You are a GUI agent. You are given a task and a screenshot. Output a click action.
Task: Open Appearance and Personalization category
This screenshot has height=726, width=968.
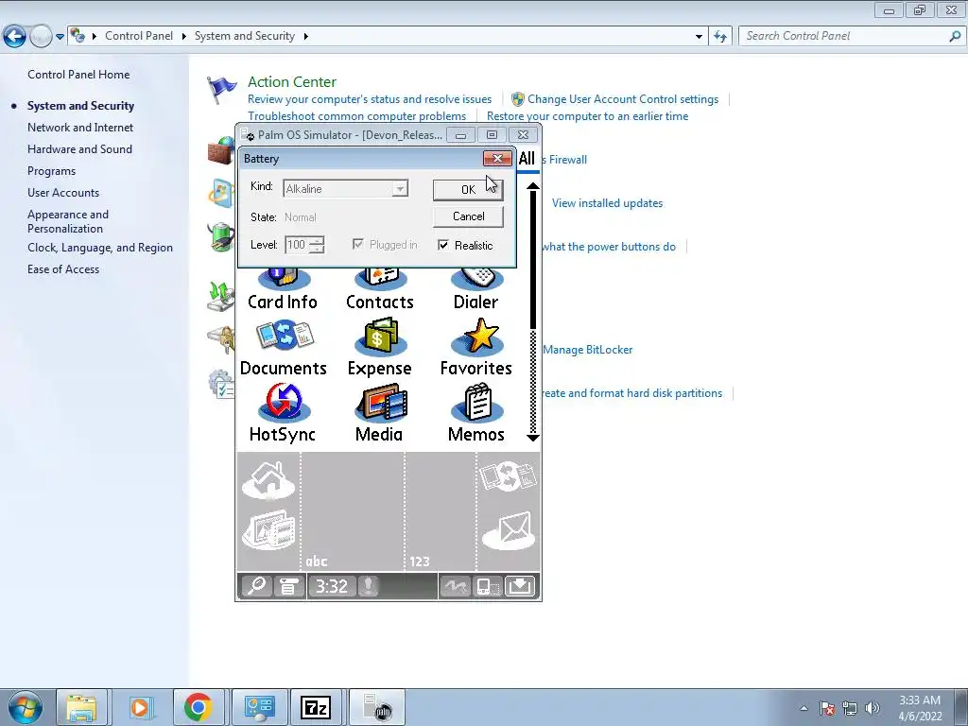(x=68, y=221)
